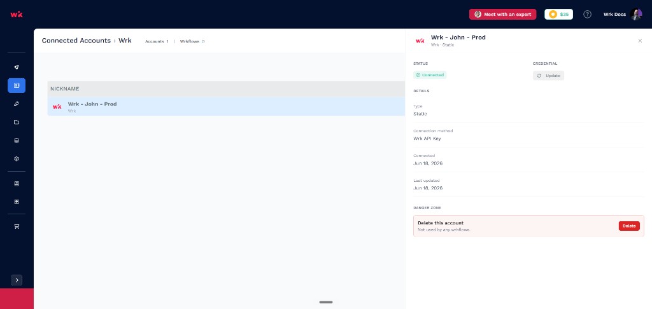Click the Wrkflows 0 counter

click(x=192, y=41)
